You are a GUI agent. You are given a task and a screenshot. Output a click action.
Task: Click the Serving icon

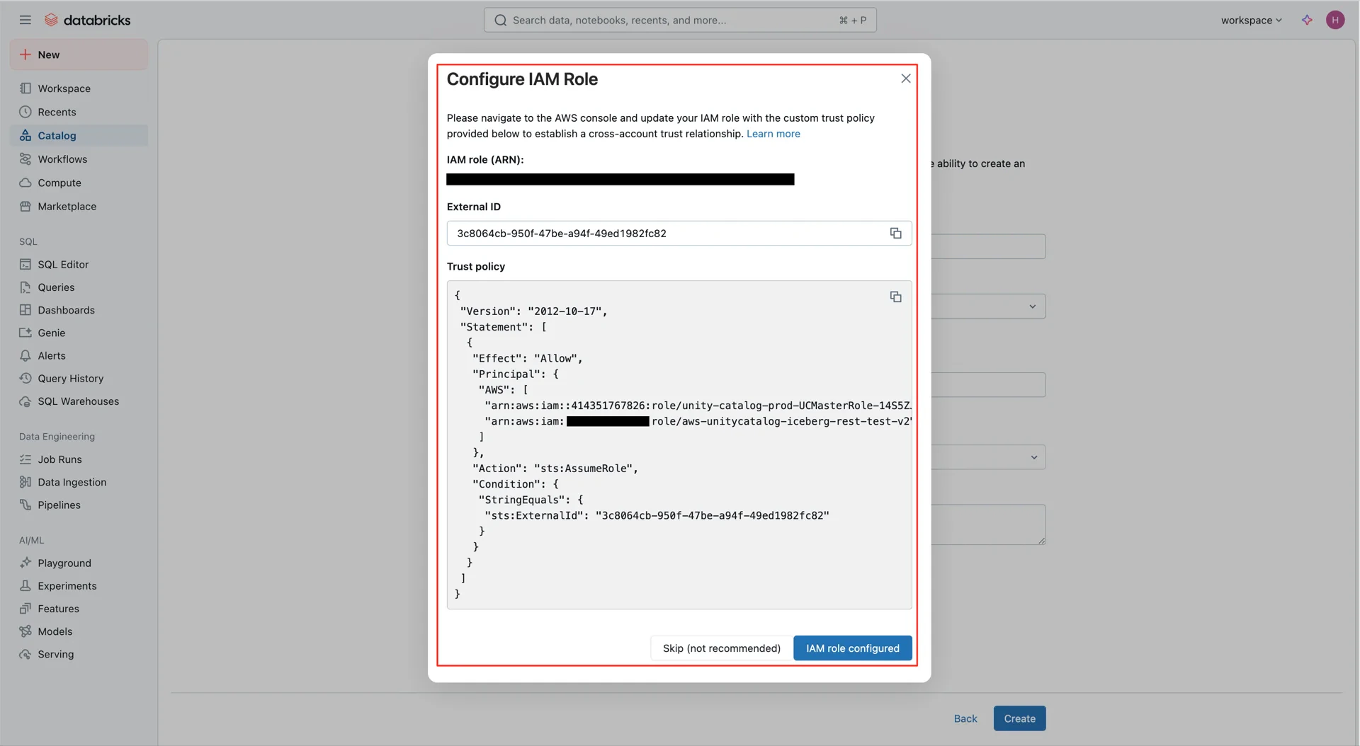click(x=25, y=654)
